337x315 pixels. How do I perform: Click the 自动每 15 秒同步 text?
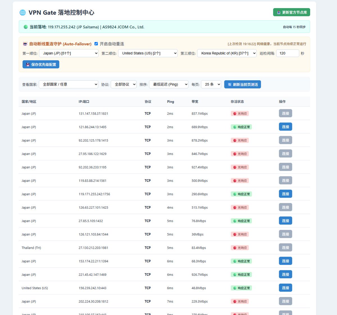click(294, 27)
